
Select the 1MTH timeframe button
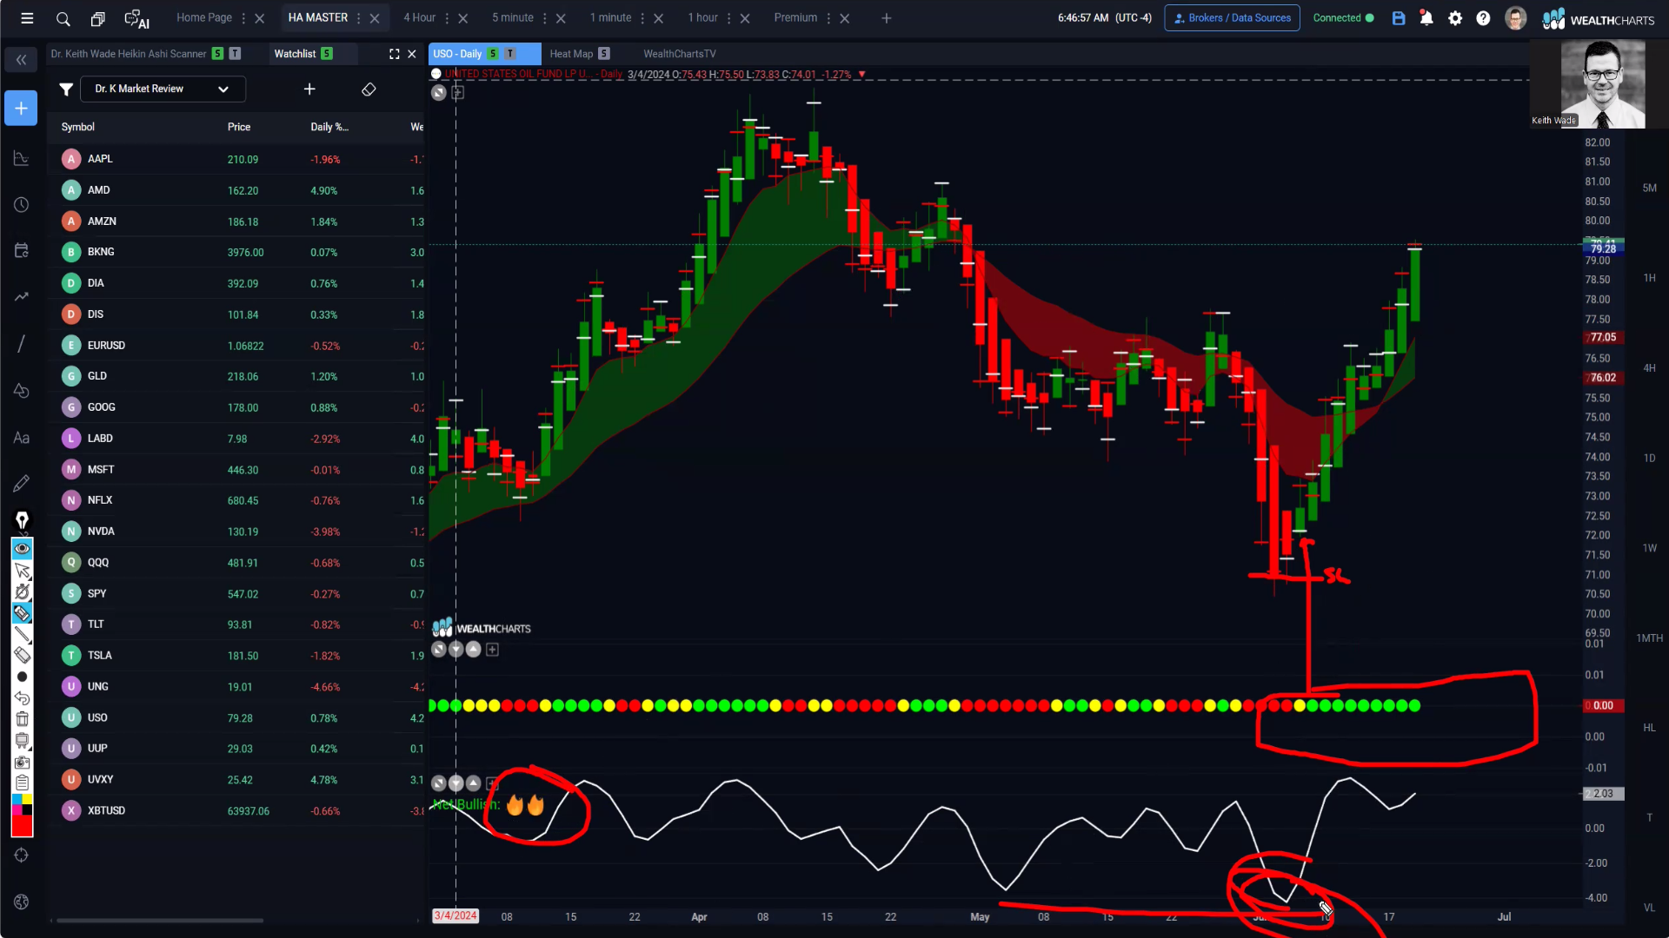(x=1649, y=638)
